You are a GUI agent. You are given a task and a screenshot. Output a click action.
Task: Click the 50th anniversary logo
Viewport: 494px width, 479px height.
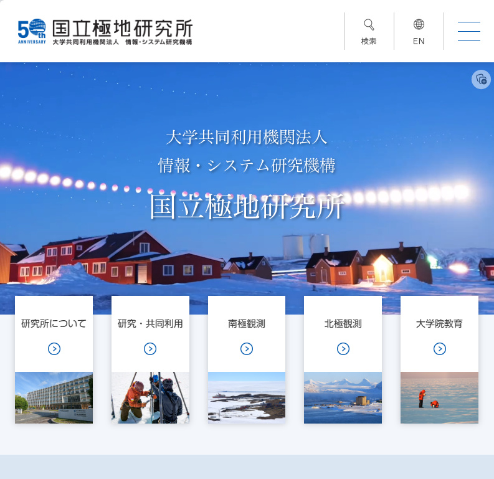[32, 31]
